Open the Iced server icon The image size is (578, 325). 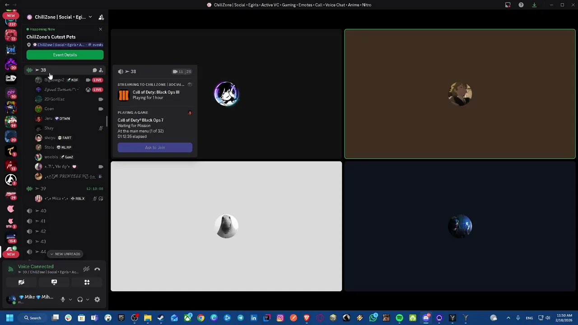(11, 49)
